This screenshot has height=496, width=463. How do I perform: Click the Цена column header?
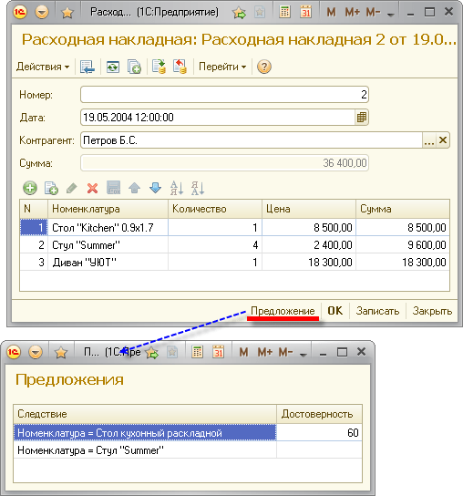(x=309, y=209)
